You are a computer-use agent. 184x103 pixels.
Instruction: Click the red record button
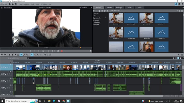click(62, 51)
